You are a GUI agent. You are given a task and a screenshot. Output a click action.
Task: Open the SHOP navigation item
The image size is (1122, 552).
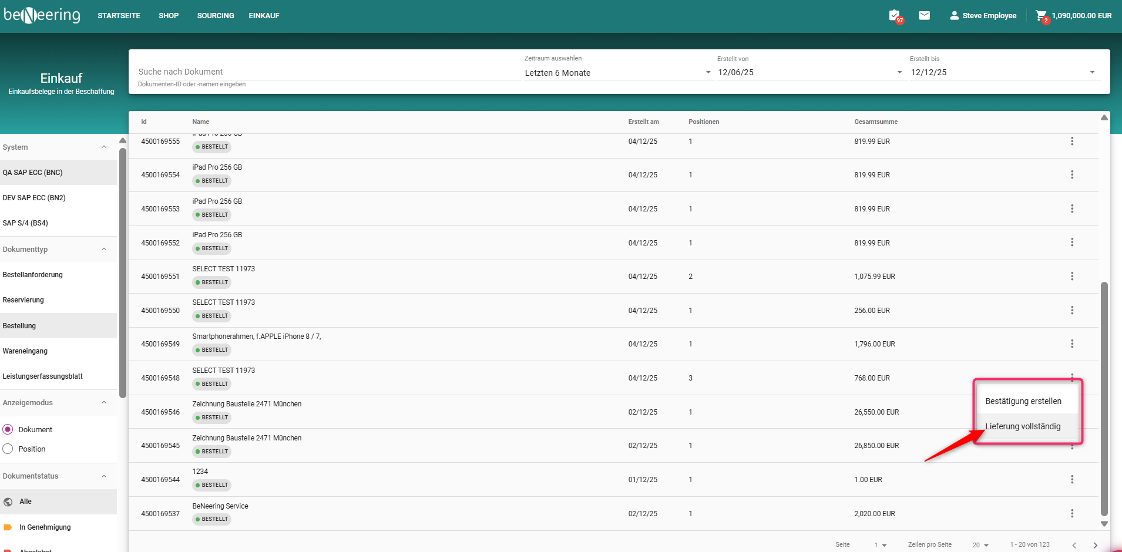tap(169, 16)
